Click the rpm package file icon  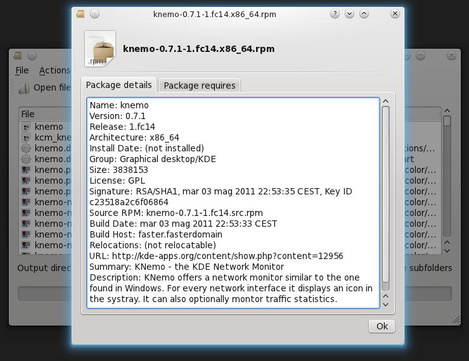[x=100, y=49]
